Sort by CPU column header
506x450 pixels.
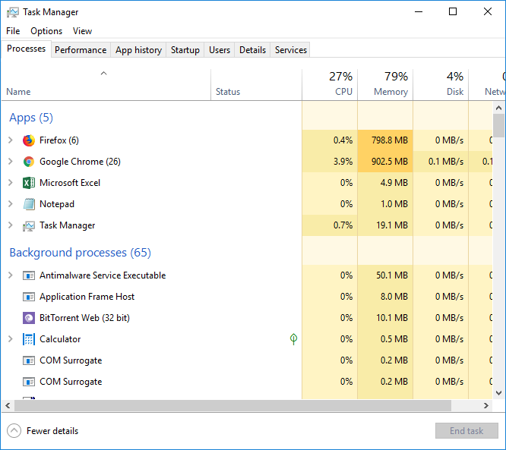pos(330,84)
